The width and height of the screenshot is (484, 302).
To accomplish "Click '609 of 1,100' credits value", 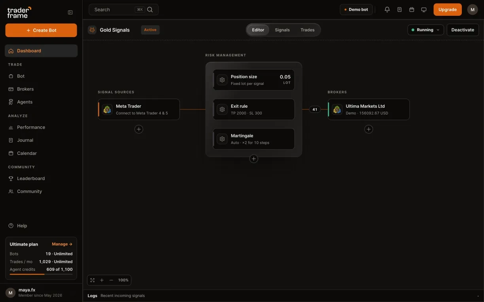I will [x=59, y=270].
